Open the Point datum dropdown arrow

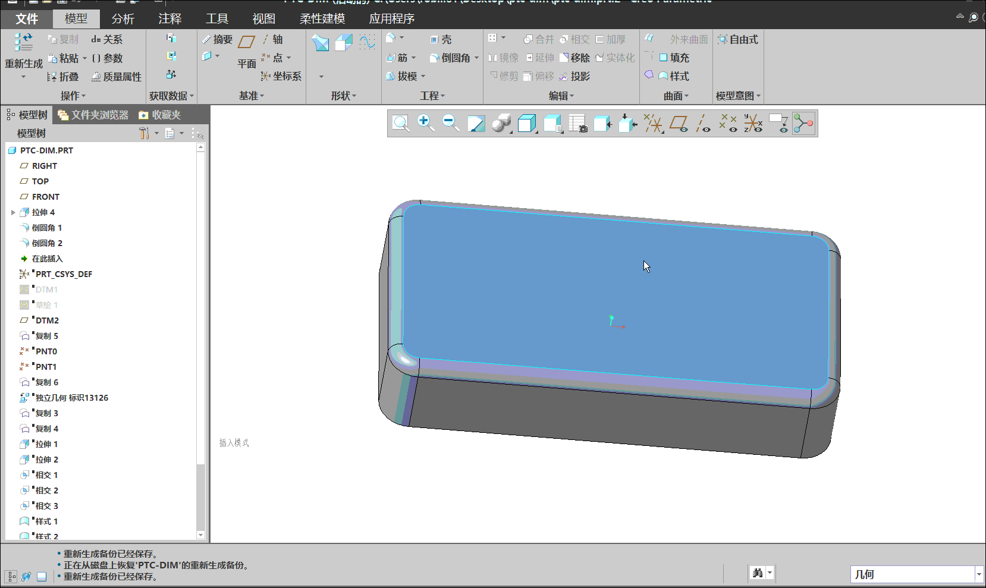(x=289, y=58)
